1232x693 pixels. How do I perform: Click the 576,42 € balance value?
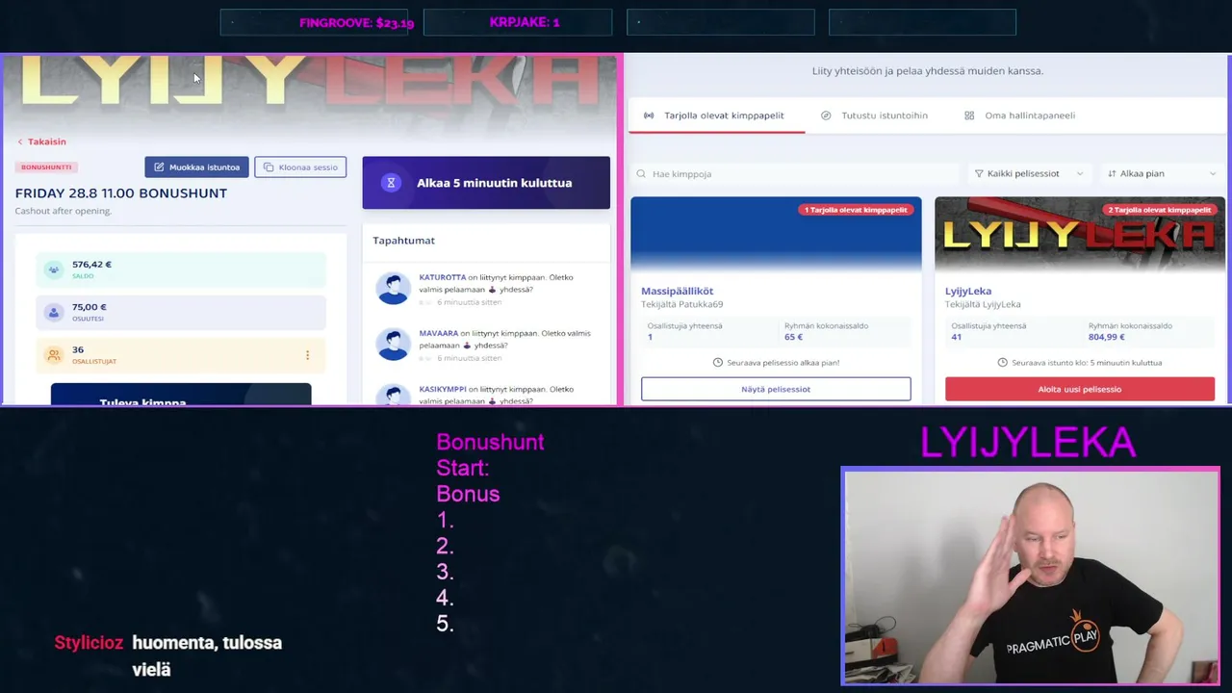[x=91, y=265]
